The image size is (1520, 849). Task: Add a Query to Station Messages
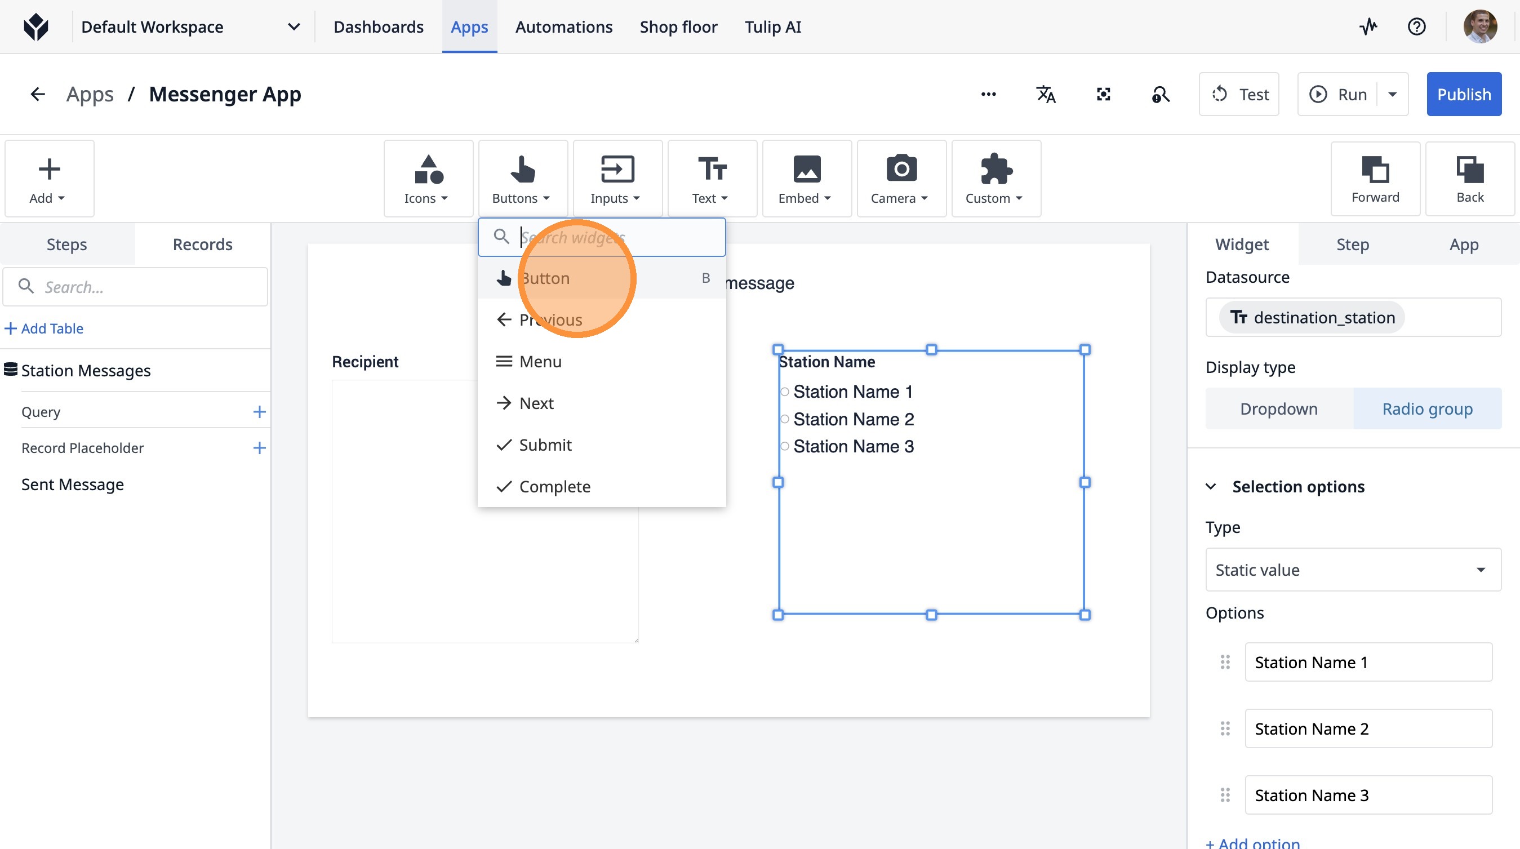click(x=259, y=412)
